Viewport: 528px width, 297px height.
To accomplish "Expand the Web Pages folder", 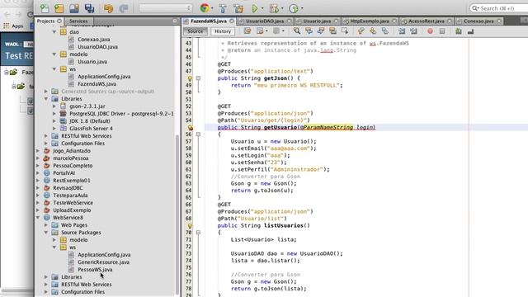I will tap(46, 225).
